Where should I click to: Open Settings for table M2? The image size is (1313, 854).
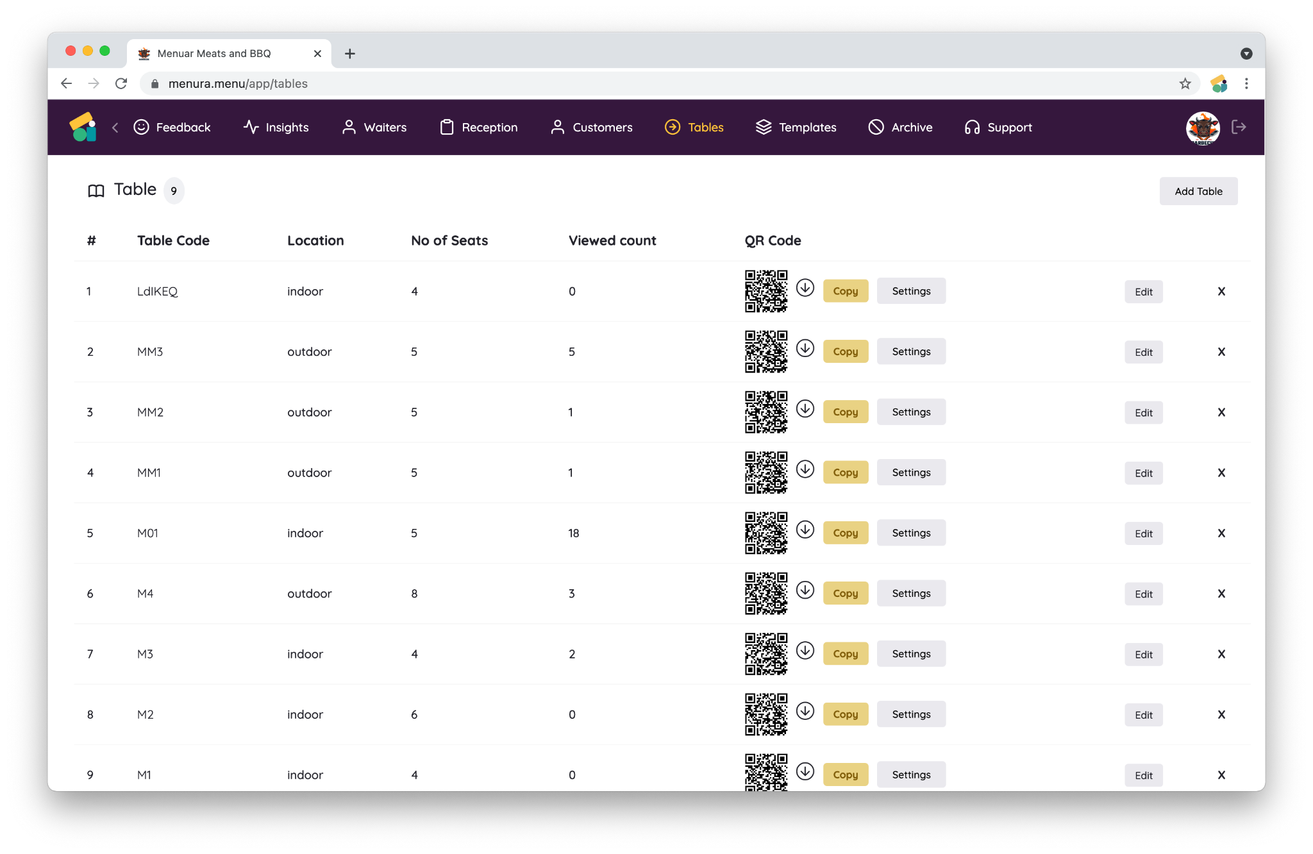911,714
